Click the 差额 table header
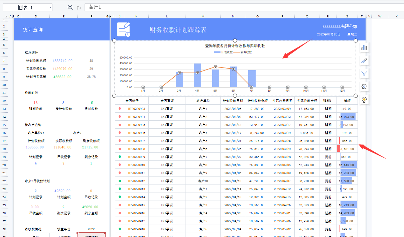The width and height of the screenshot is (404, 237). coord(347,101)
